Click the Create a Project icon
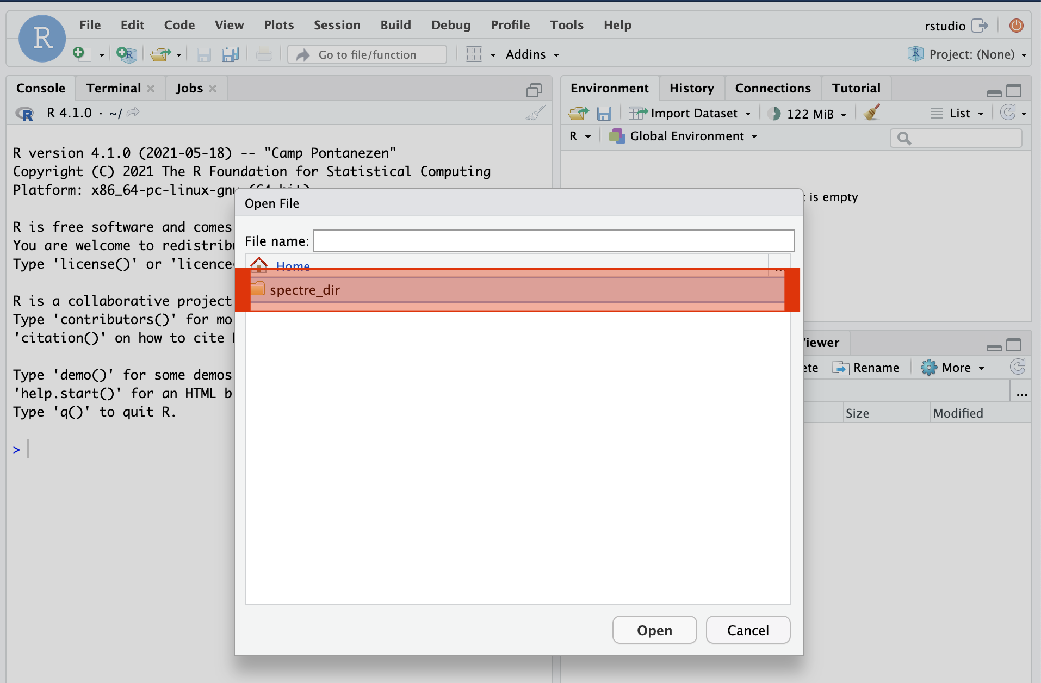Image resolution: width=1041 pixels, height=683 pixels. 126,54
